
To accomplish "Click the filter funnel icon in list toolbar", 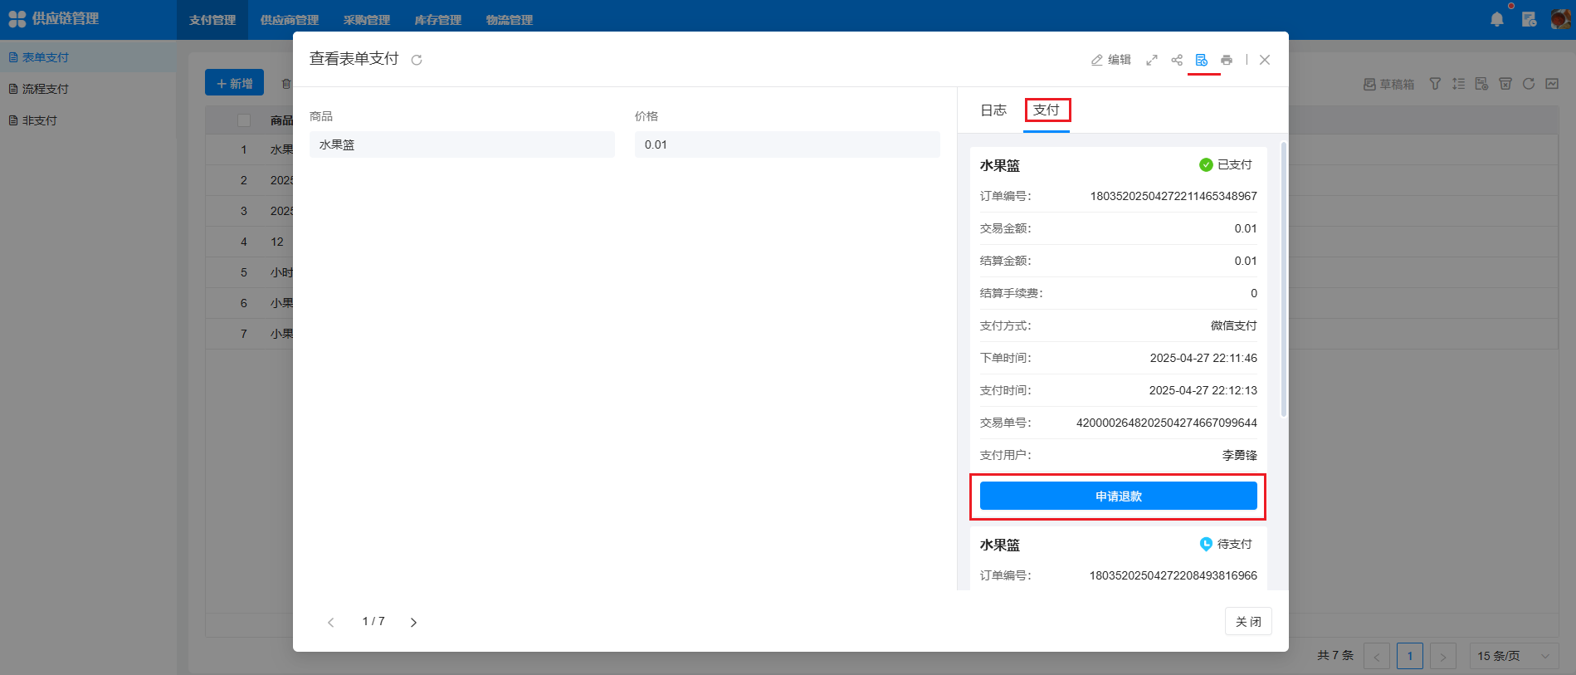I will click(1435, 84).
